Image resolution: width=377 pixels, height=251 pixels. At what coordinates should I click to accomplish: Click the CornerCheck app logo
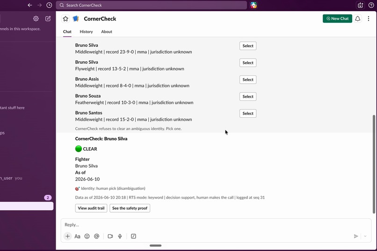76,19
